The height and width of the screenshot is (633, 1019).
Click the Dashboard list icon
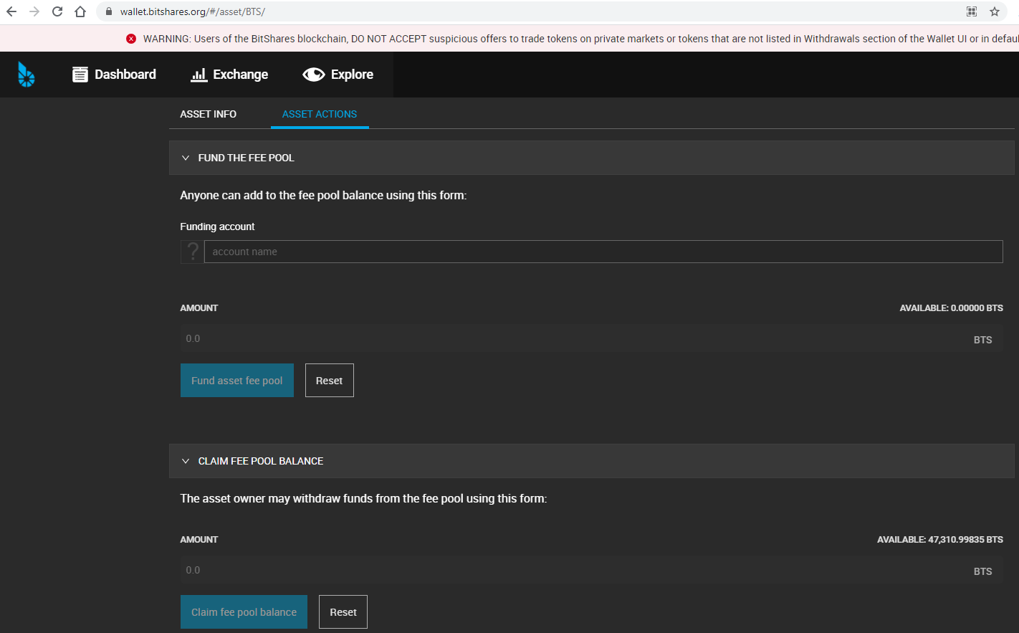pyautogui.click(x=80, y=75)
